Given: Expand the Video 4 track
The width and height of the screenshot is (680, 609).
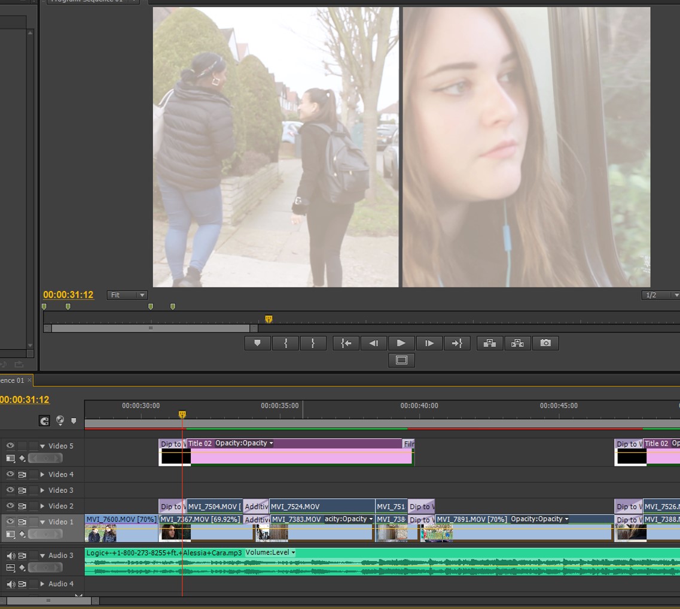Looking at the screenshot, I should pos(42,474).
